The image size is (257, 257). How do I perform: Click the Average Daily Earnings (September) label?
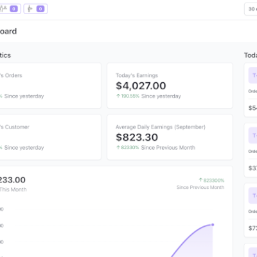[161, 127]
